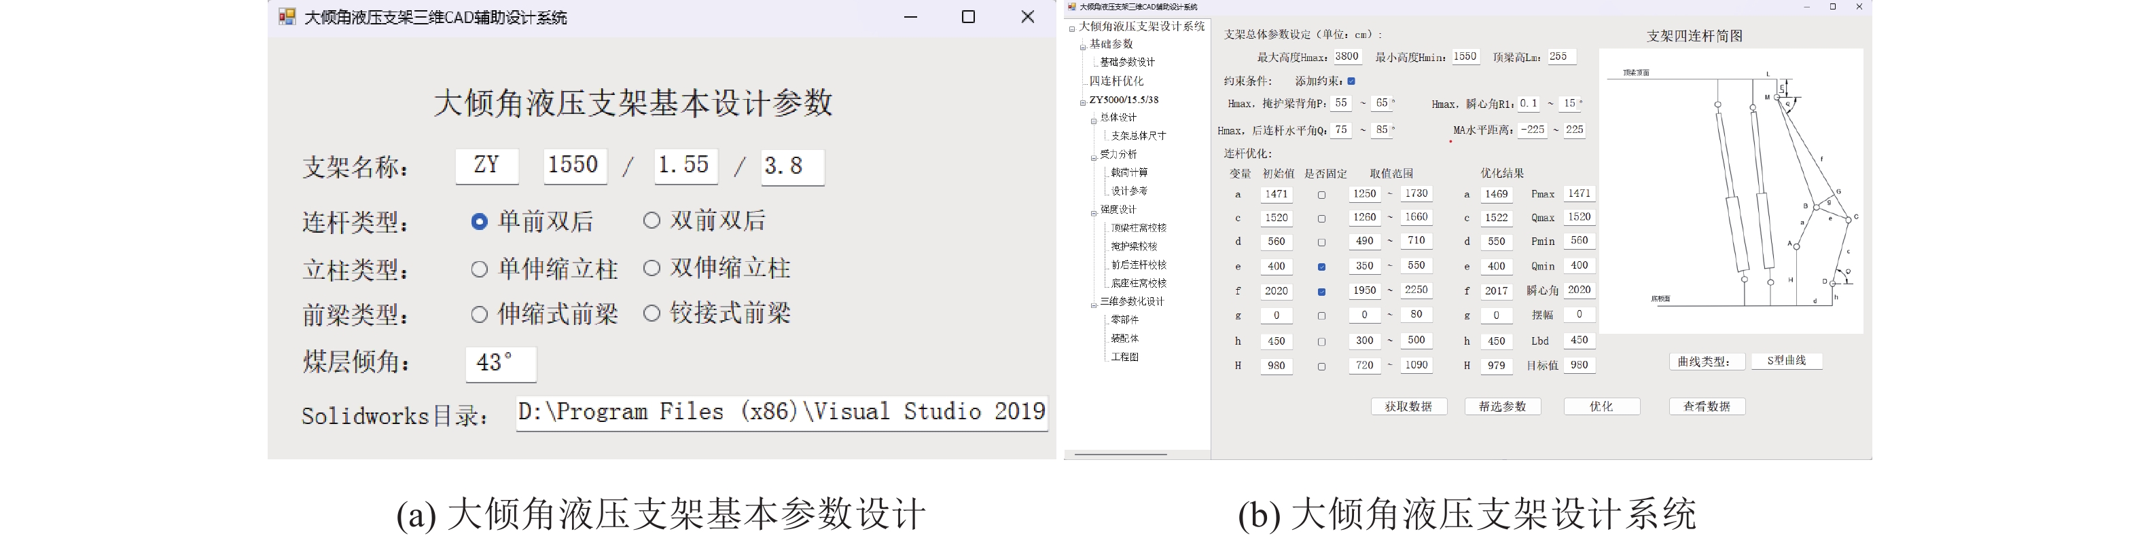2140x538 pixels.
Task: Close the basic design parameters window
Action: click(1028, 16)
